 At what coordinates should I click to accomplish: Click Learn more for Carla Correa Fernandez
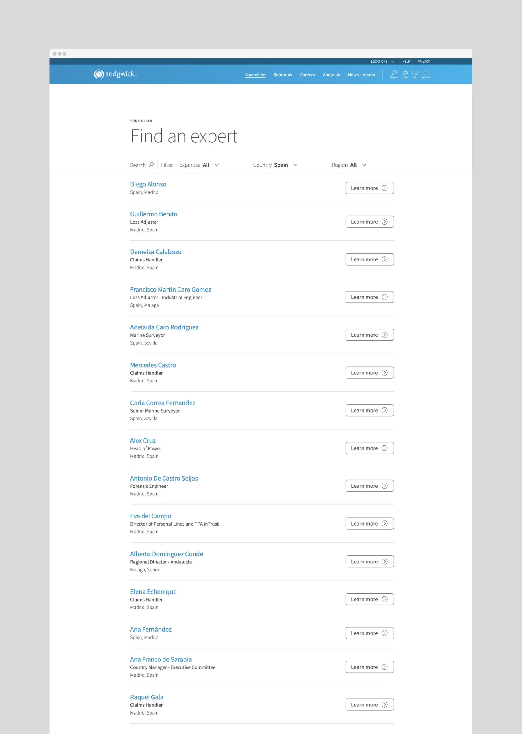[x=370, y=410]
